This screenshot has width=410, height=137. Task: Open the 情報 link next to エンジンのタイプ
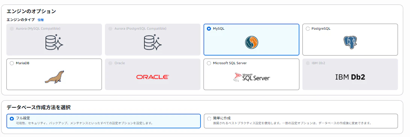click(x=41, y=20)
